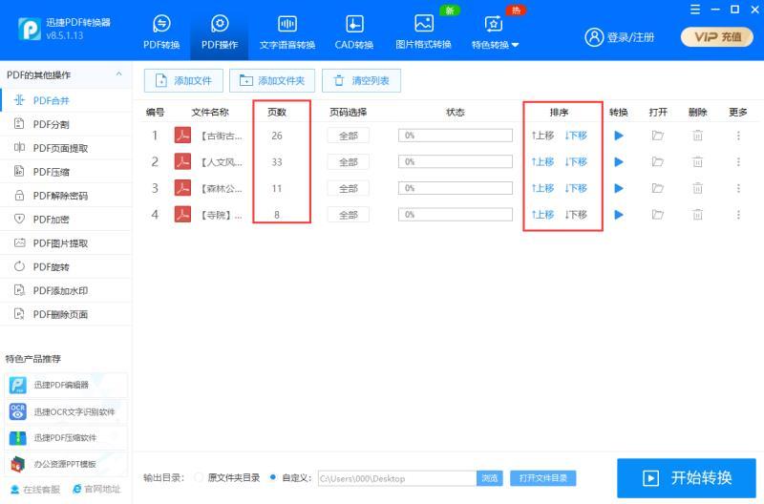Open page selection 全部 for row 4
764x504 pixels.
coord(348,215)
